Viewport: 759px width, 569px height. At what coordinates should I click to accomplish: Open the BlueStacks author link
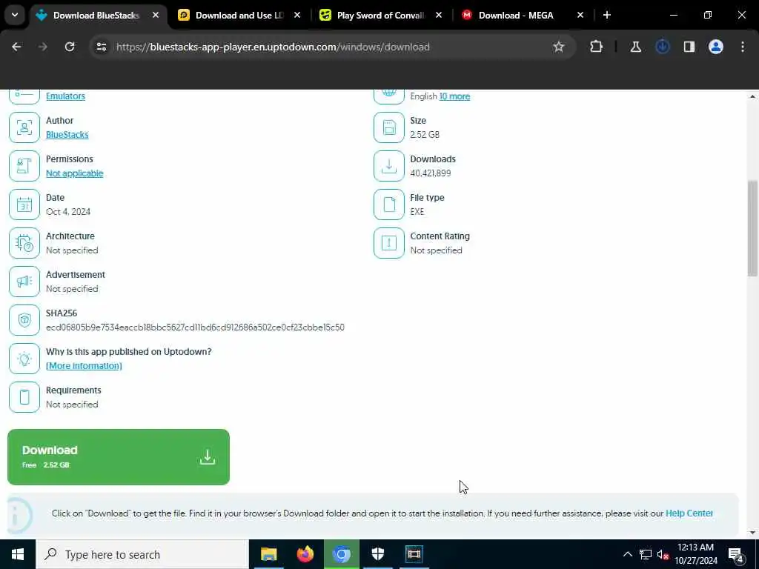point(67,135)
